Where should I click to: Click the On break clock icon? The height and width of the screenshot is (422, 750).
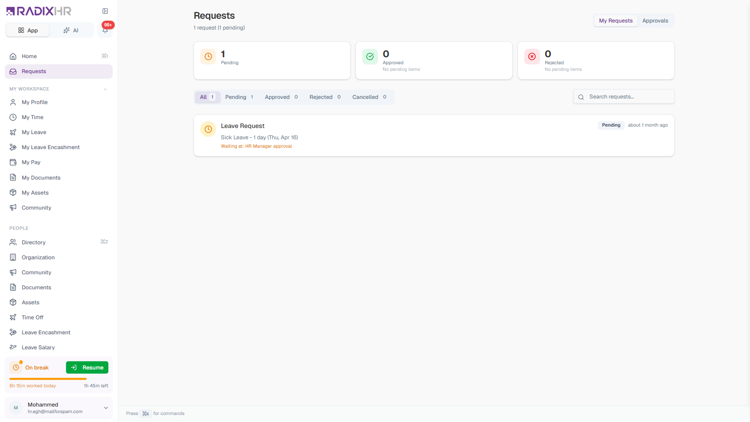[x=16, y=368]
